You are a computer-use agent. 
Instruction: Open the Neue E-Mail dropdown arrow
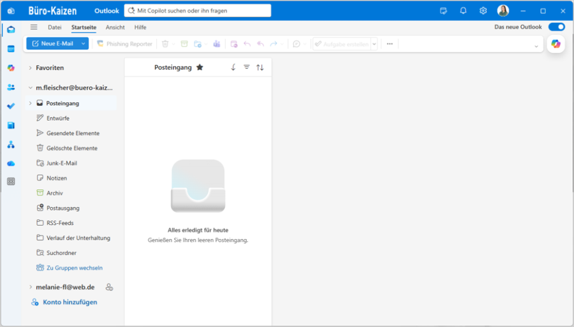(83, 43)
